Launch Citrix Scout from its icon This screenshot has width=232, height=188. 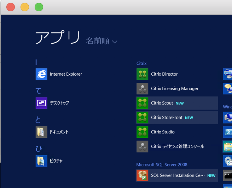tap(142, 103)
